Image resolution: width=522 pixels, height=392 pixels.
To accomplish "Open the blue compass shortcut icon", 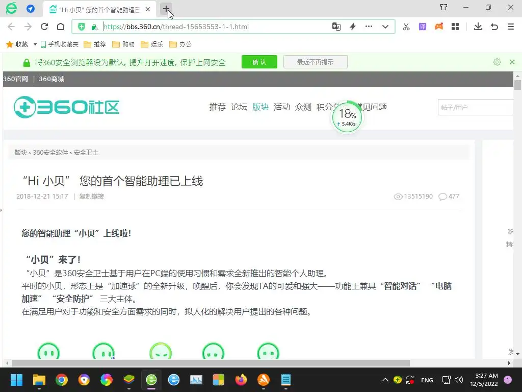I will pyautogui.click(x=31, y=9).
